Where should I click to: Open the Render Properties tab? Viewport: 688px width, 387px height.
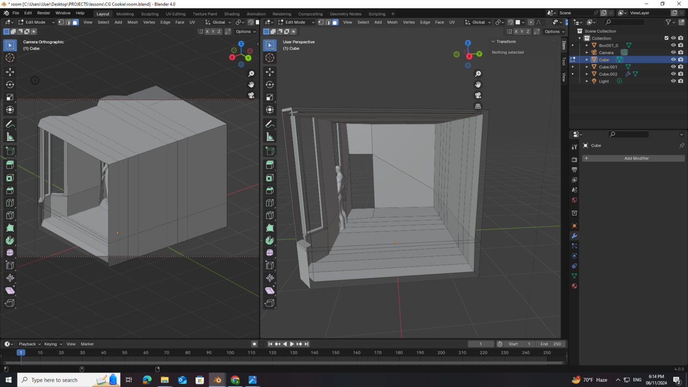coord(574,160)
